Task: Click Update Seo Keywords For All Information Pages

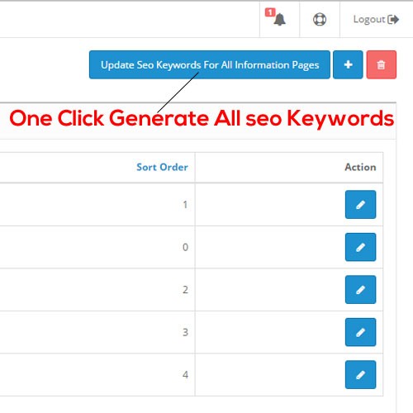Action: click(210, 64)
